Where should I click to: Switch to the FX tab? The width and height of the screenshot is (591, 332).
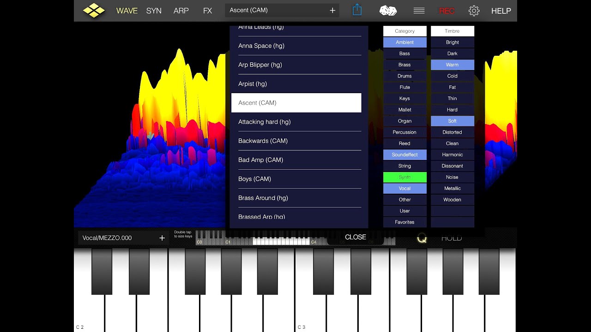tap(208, 11)
